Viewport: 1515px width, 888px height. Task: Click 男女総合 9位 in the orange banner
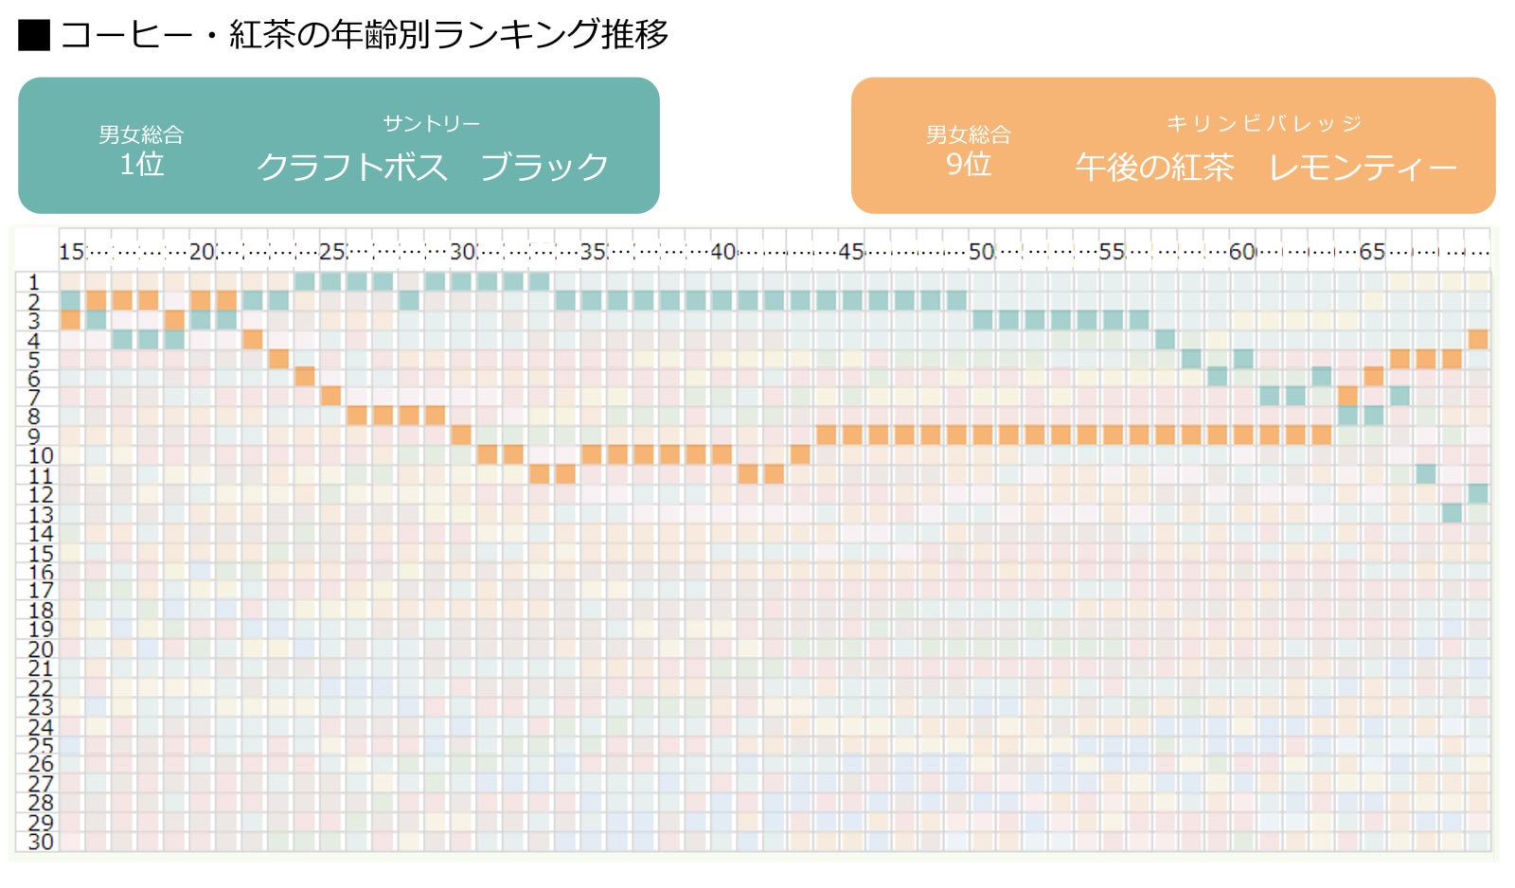[968, 151]
